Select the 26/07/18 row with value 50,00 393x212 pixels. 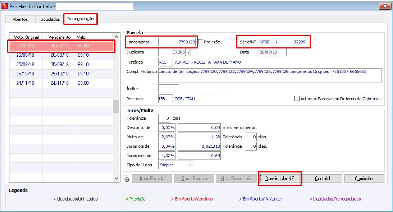click(x=61, y=46)
